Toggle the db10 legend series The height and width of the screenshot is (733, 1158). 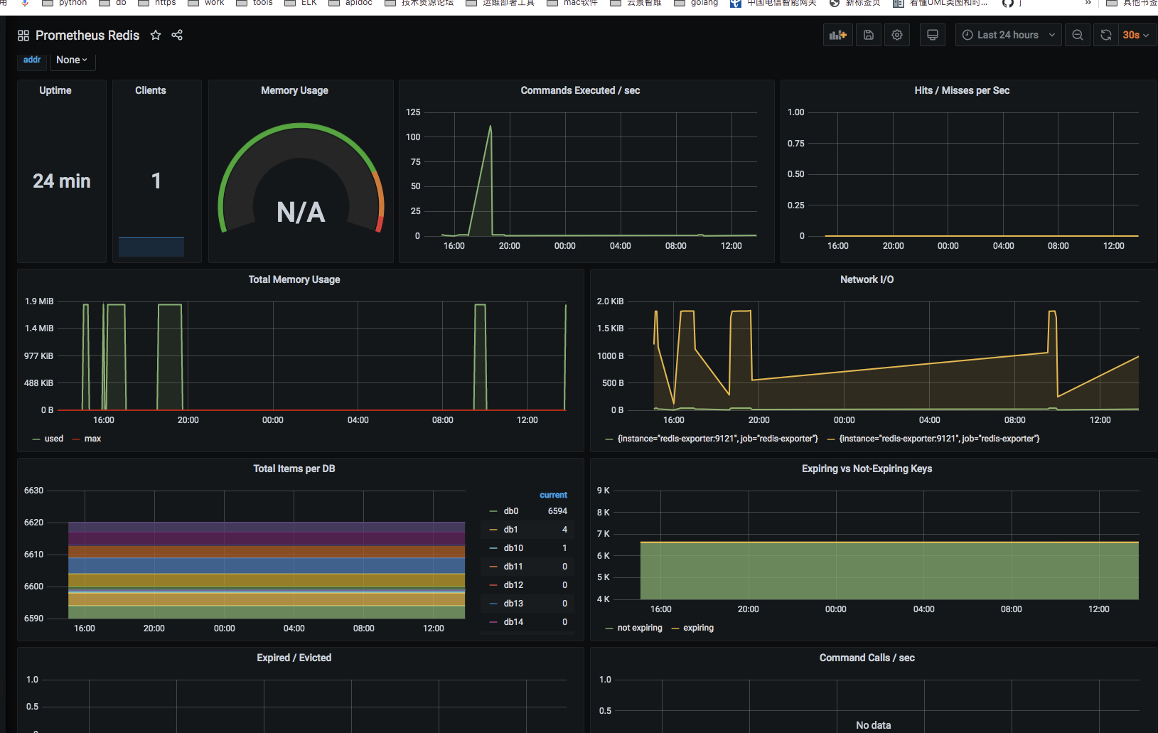tap(513, 548)
